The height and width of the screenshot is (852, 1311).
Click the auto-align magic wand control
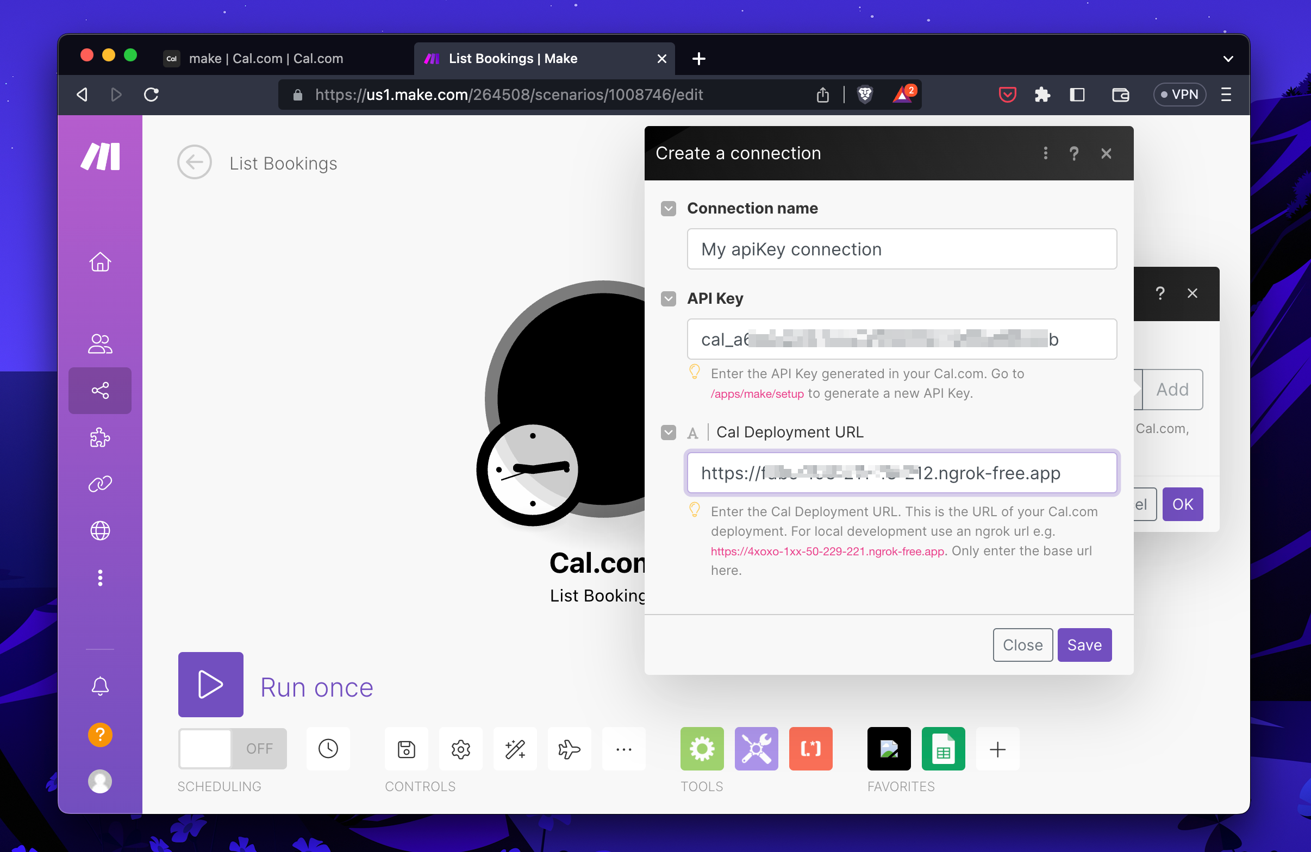[515, 748]
